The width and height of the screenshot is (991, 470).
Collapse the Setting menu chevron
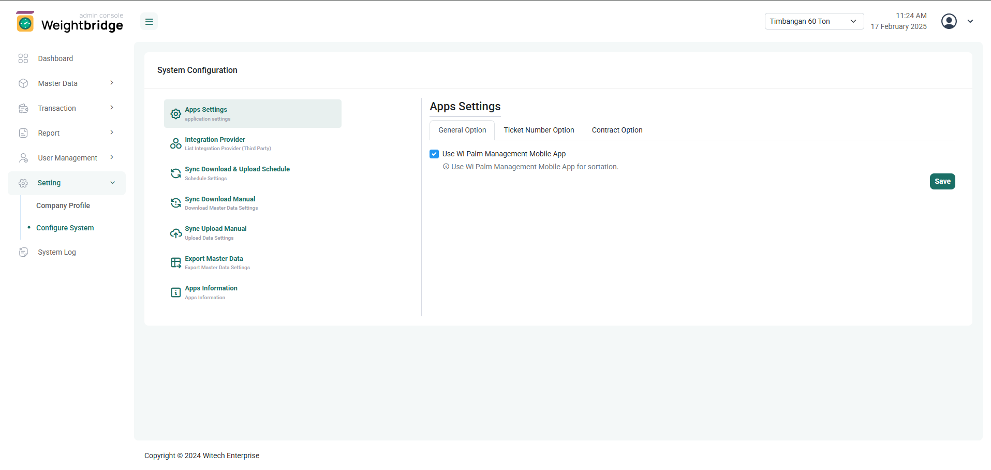pos(113,183)
